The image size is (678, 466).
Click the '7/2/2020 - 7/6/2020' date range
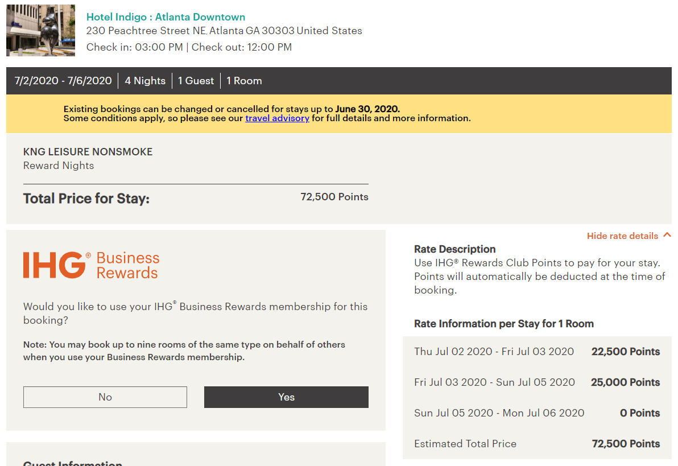pos(63,81)
